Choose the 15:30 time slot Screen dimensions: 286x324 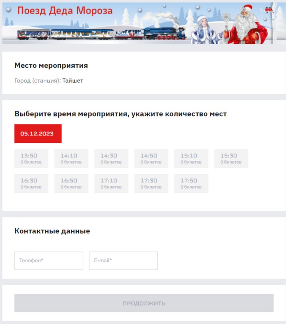pos(231,158)
